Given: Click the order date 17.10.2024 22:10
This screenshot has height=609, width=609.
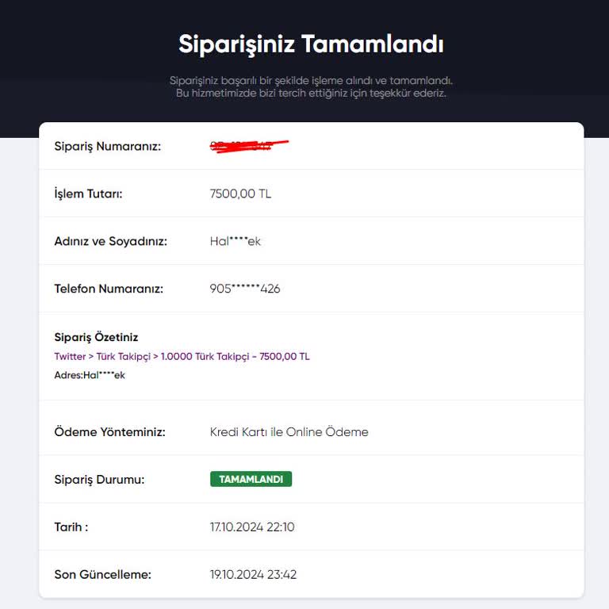Looking at the screenshot, I should 251,527.
